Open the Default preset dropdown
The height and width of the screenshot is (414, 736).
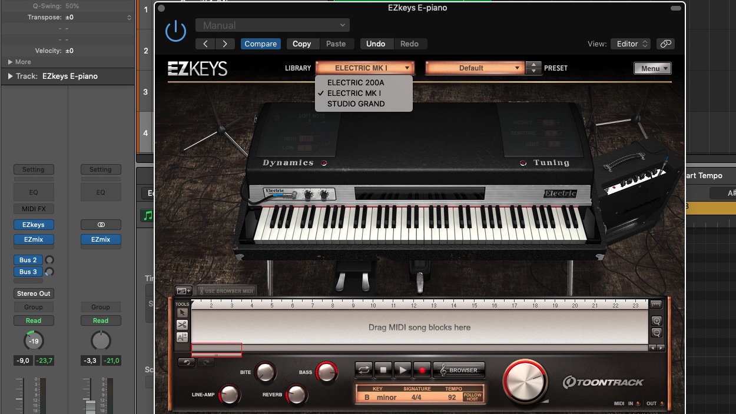click(x=474, y=68)
